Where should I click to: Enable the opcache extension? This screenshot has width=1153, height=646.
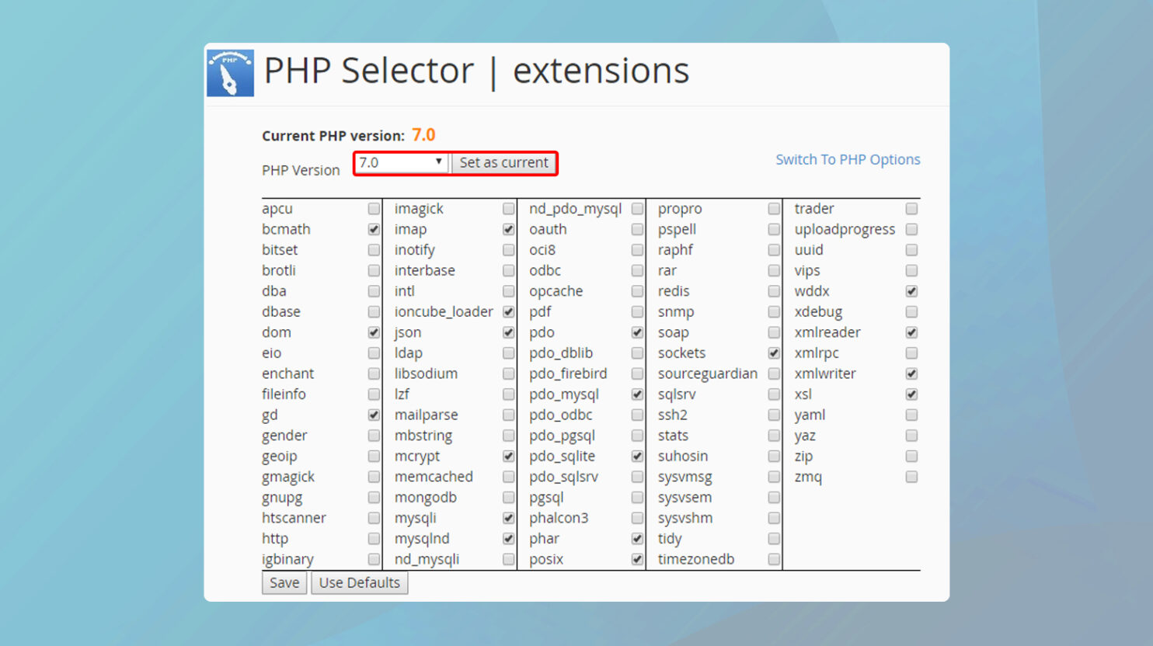pyautogui.click(x=636, y=290)
